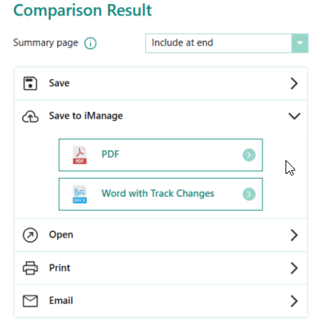The image size is (323, 334).
Task: Expand the Open row chevron
Action: tap(294, 235)
